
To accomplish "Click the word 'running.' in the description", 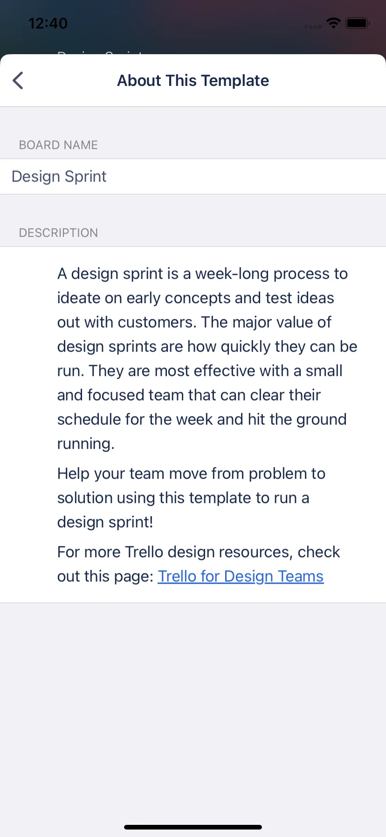I will [x=86, y=444].
